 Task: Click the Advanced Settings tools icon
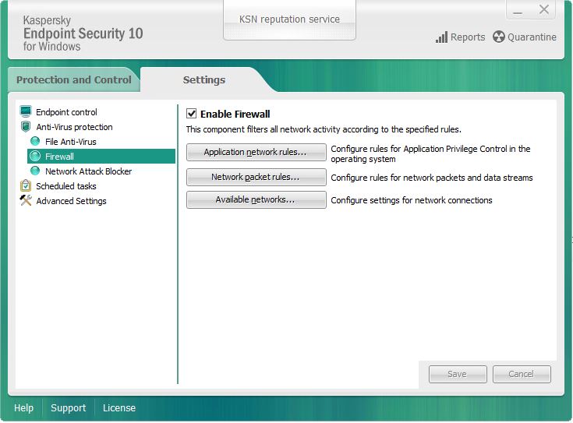(26, 201)
